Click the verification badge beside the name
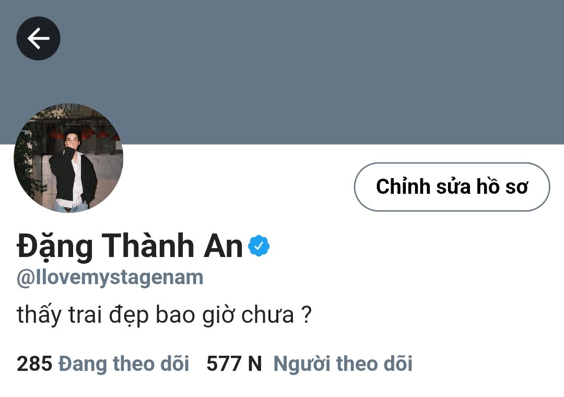564x397 pixels. click(x=259, y=246)
